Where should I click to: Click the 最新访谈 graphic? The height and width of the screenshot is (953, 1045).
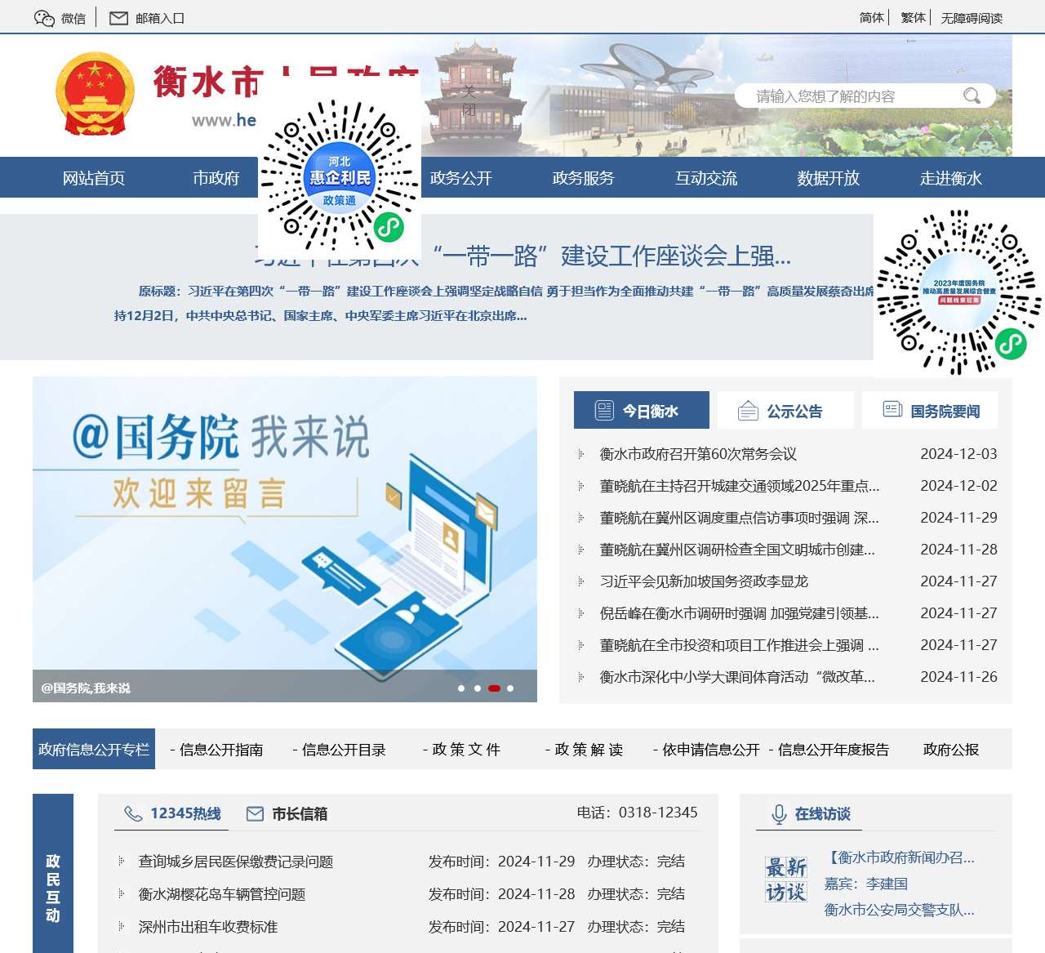click(786, 880)
